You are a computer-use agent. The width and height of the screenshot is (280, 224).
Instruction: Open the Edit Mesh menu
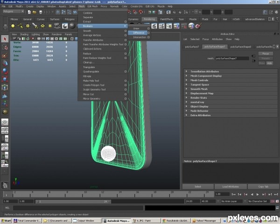[92, 6]
